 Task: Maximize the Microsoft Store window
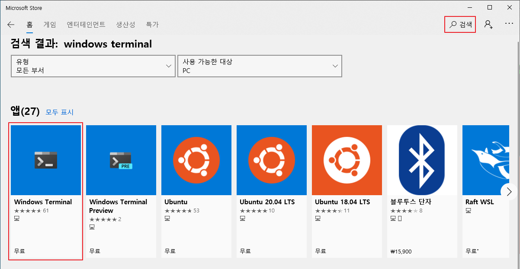click(x=490, y=7)
